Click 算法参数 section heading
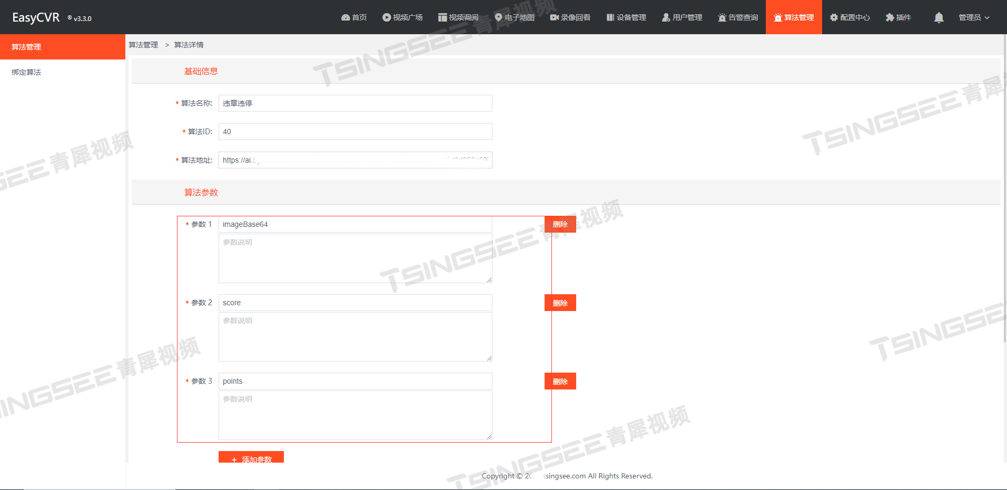The width and height of the screenshot is (1007, 490). tap(201, 192)
